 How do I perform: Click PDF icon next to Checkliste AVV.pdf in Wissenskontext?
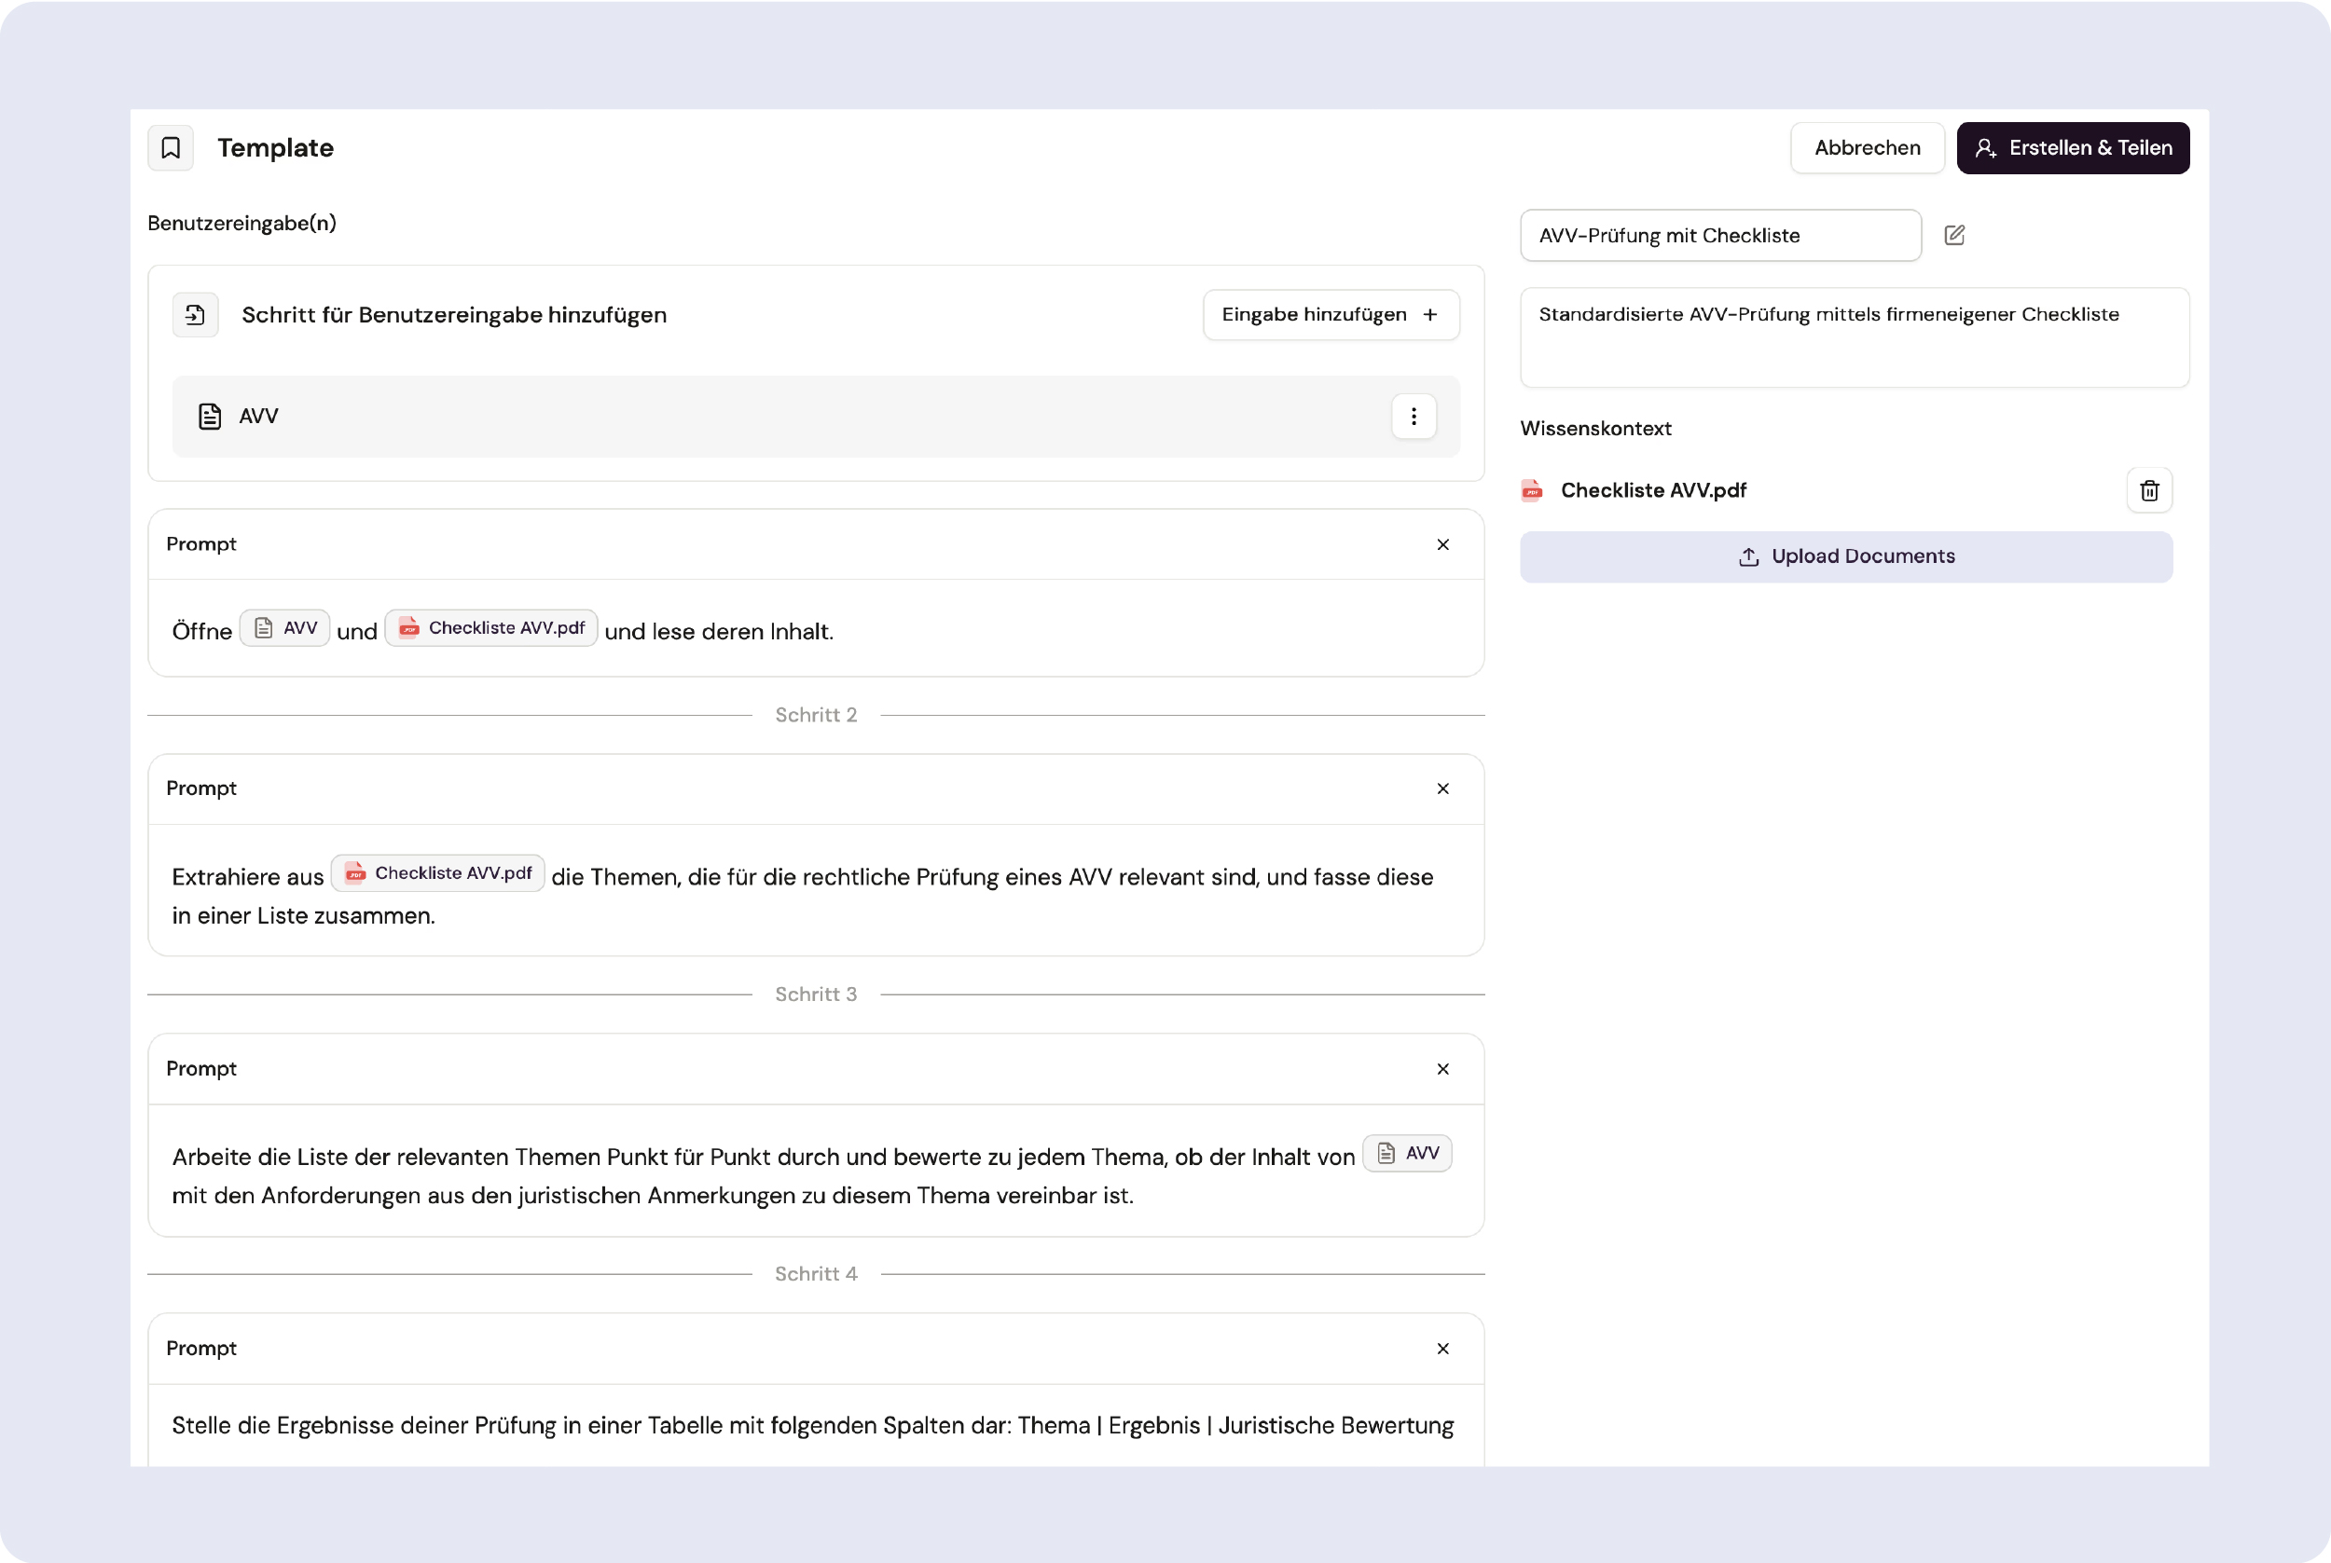(x=1531, y=490)
